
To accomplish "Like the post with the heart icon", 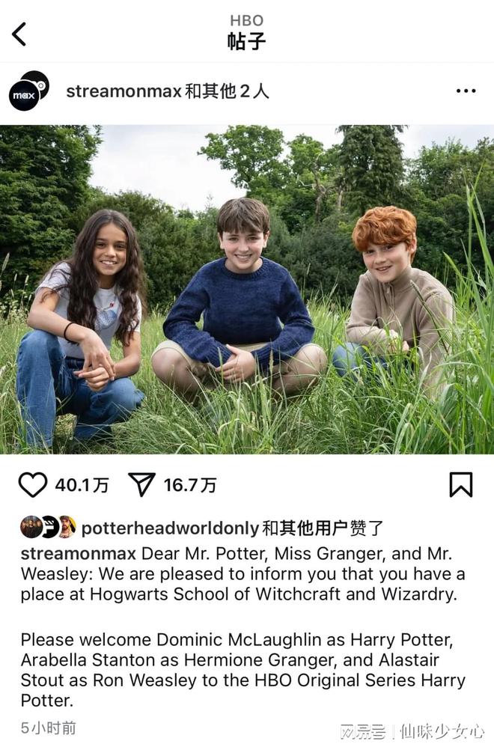I will (33, 484).
